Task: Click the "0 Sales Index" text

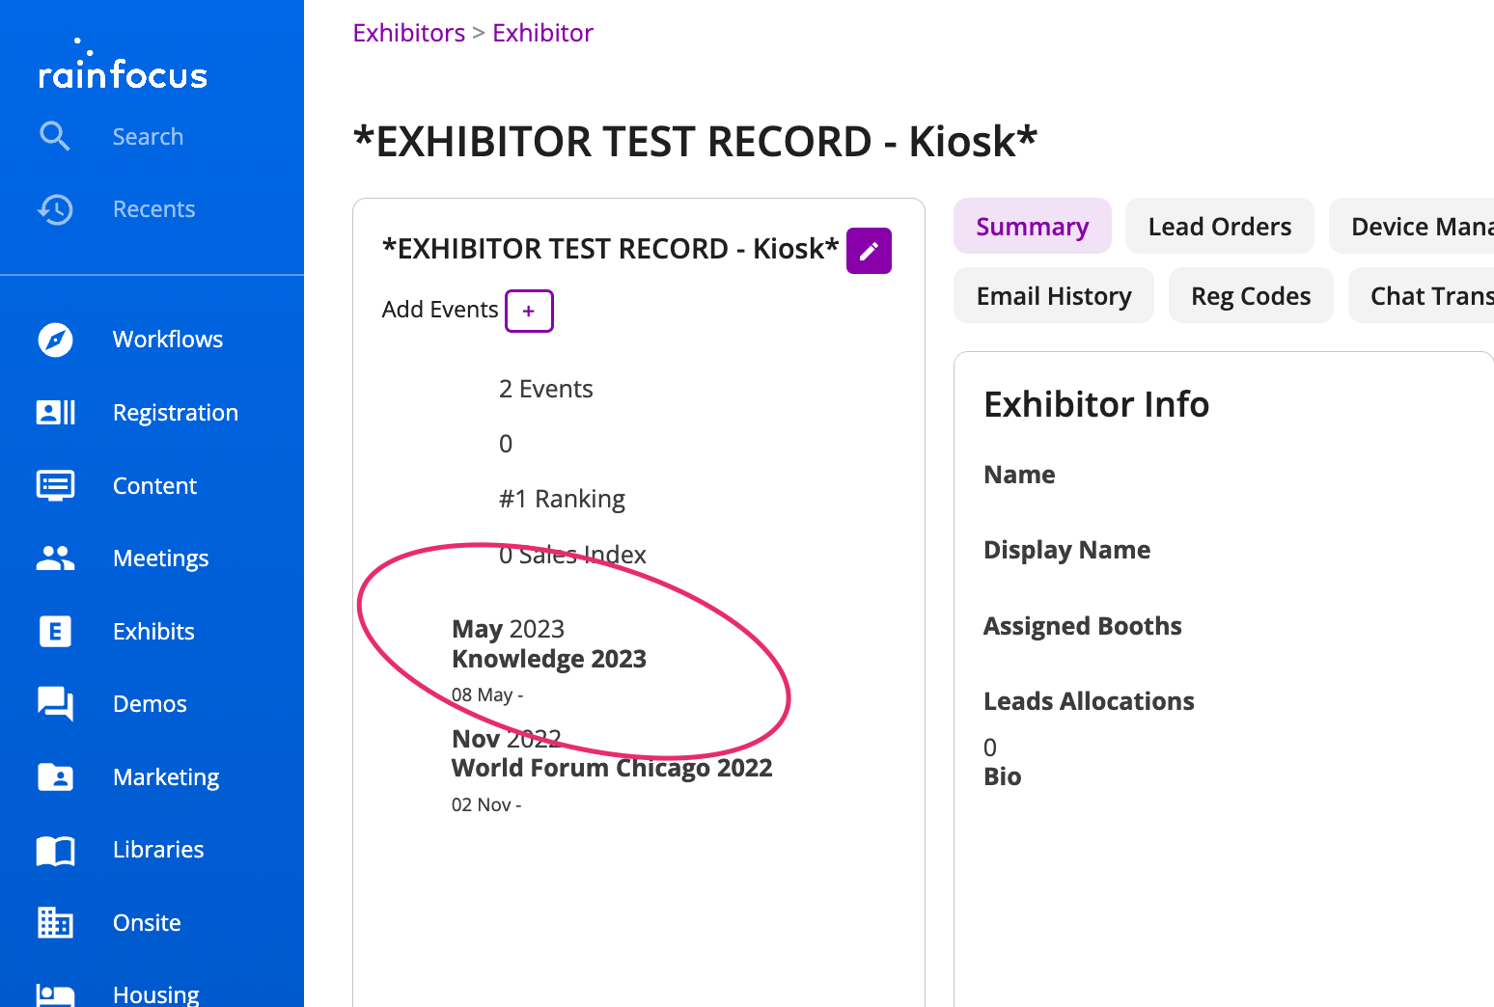Action: [x=572, y=555]
